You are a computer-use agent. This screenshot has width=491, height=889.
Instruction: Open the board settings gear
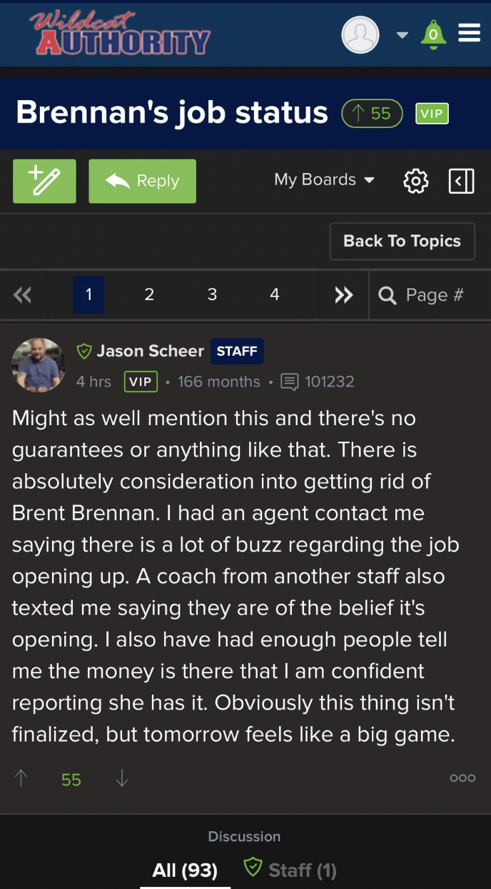[x=416, y=181]
